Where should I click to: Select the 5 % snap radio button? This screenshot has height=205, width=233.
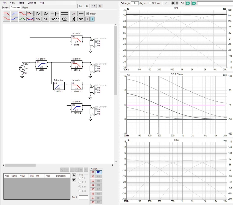click(80, 178)
